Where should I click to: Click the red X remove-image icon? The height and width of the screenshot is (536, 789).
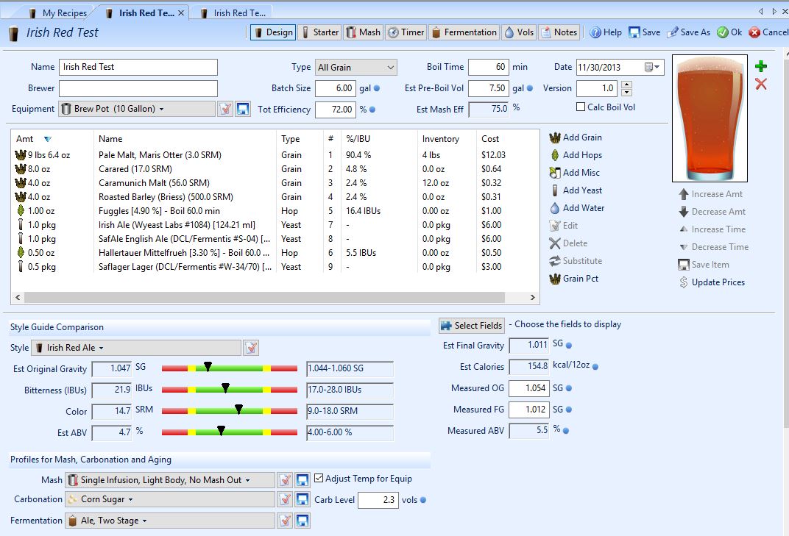pos(761,85)
